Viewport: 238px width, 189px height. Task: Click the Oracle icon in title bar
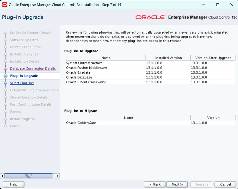pos(5,5)
